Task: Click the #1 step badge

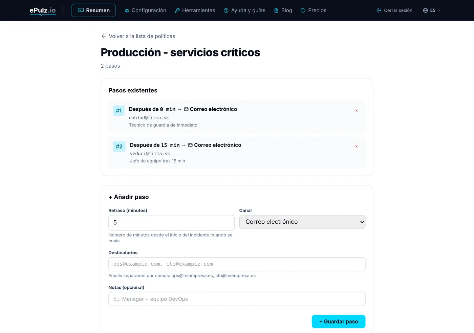Action: click(119, 111)
